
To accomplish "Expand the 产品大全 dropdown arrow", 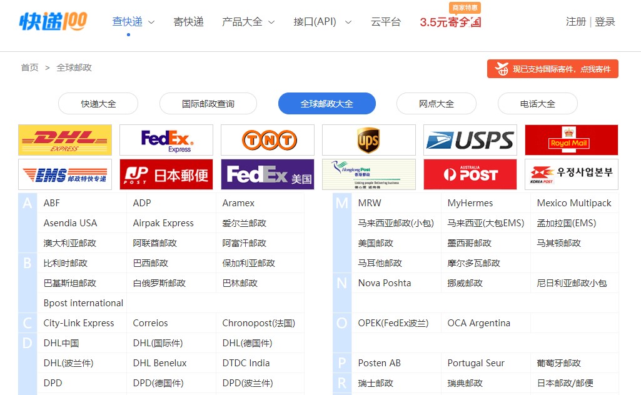I will coord(271,22).
